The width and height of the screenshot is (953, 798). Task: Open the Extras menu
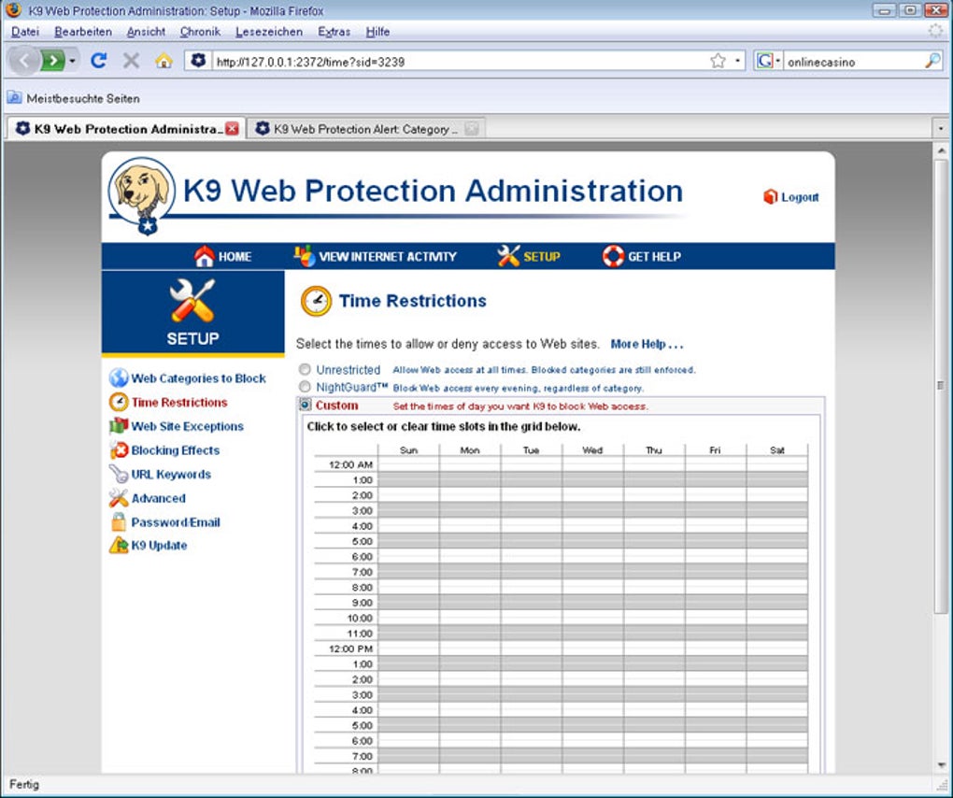334,32
